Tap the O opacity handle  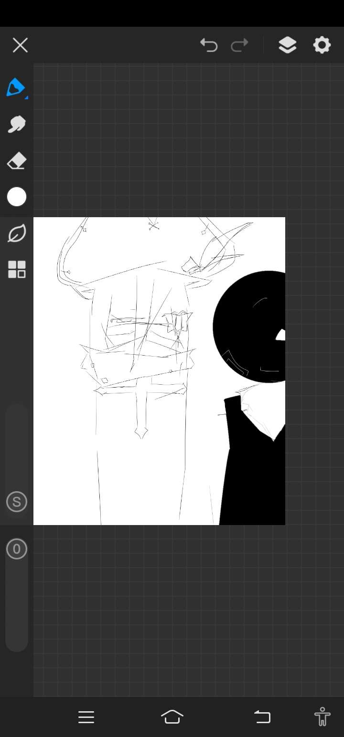point(17,549)
